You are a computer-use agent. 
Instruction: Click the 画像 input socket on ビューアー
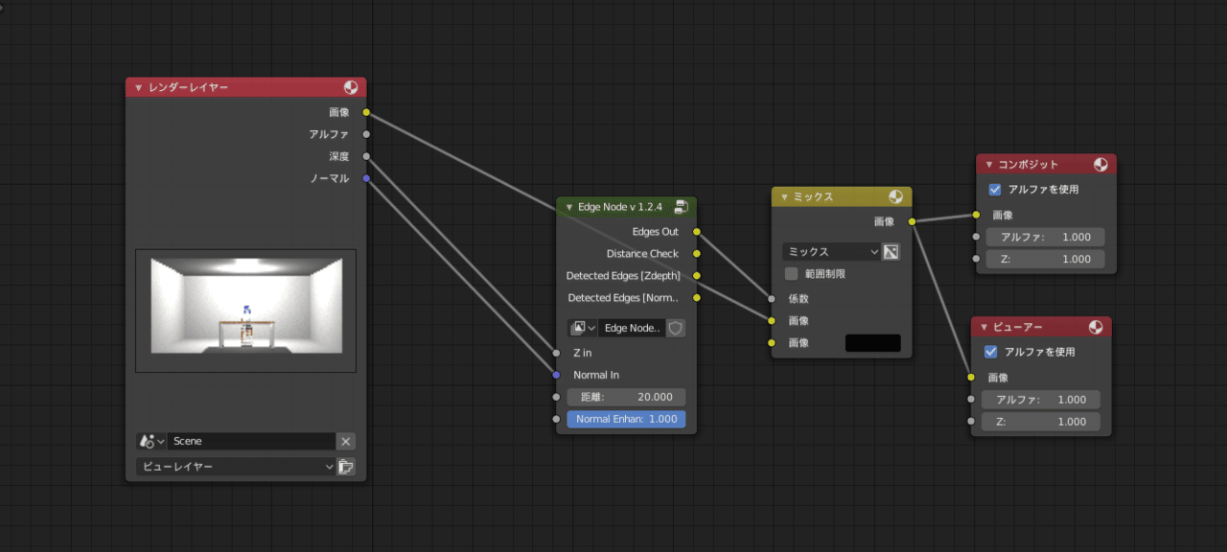pyautogui.click(x=971, y=378)
